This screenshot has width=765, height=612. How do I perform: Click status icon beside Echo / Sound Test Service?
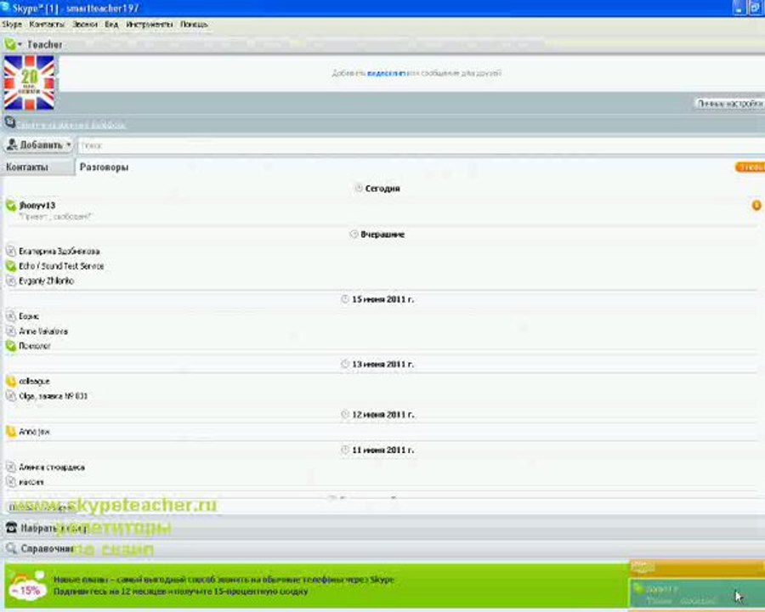pyautogui.click(x=11, y=266)
